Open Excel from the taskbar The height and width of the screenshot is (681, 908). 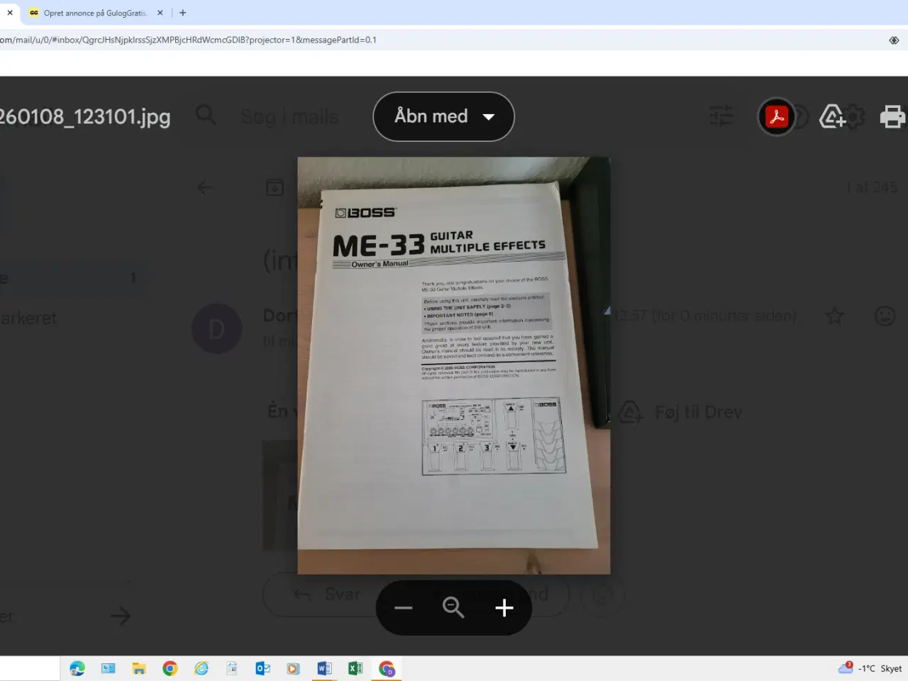point(355,668)
